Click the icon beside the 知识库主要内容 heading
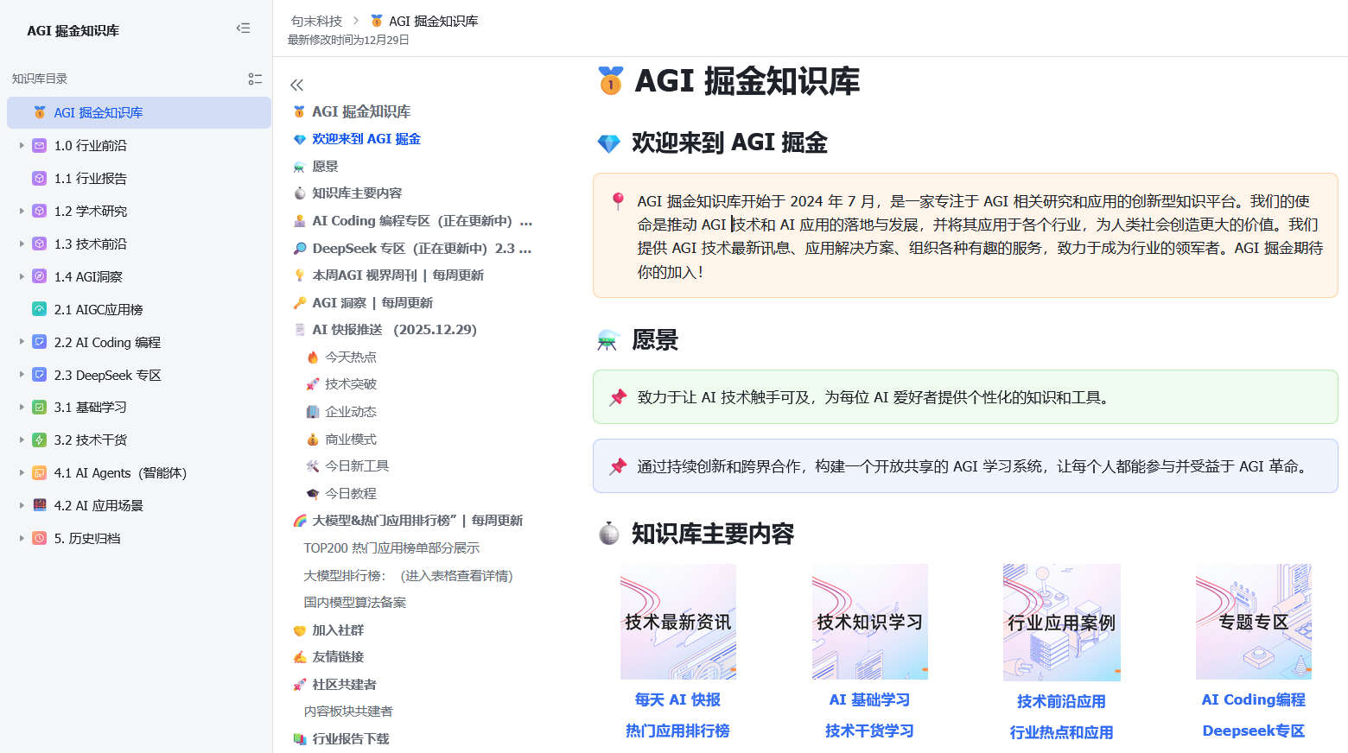 609,534
